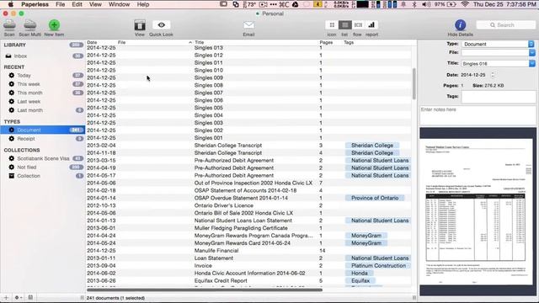Open the gear action menu at bottom left

(18, 297)
